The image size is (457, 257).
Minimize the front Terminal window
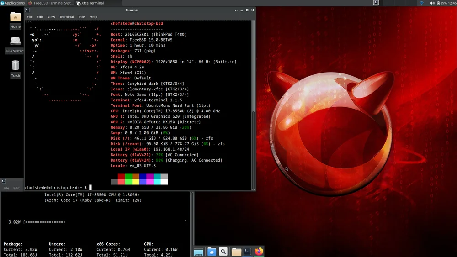pyautogui.click(x=242, y=10)
